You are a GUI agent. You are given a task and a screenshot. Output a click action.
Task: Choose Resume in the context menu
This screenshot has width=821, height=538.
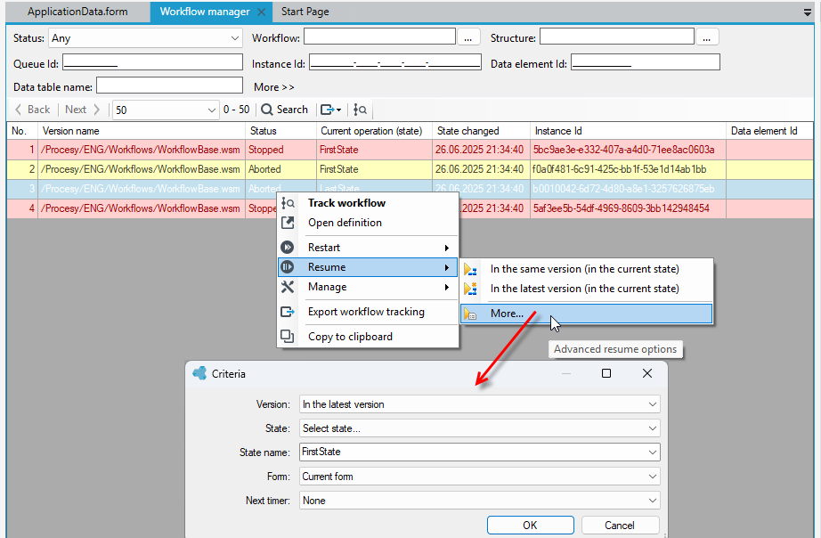pyautogui.click(x=368, y=267)
